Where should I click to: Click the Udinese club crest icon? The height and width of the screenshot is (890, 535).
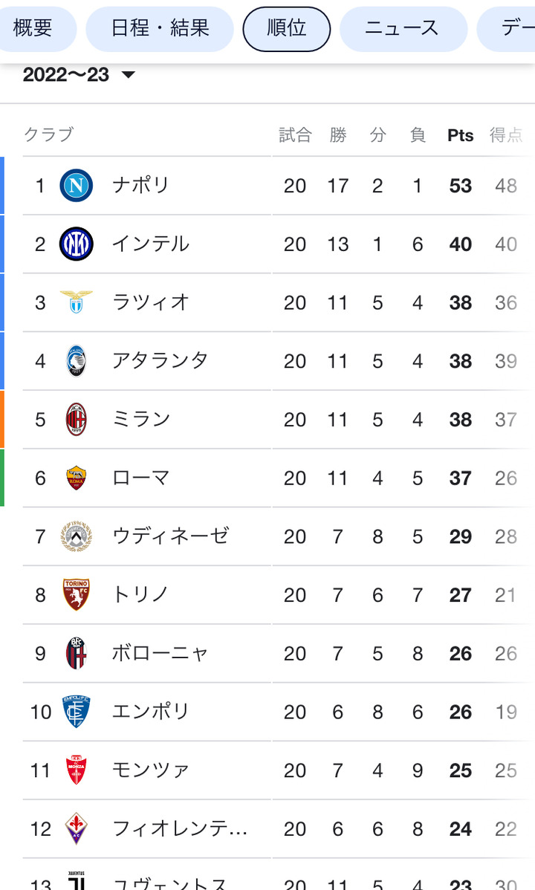coord(77,536)
